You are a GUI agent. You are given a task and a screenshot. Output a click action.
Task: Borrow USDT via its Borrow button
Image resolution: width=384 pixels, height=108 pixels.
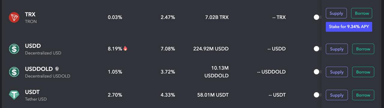[363, 95]
